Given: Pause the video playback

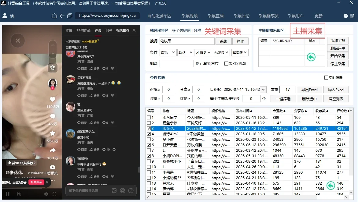Looking at the screenshot, I should pos(8,194).
